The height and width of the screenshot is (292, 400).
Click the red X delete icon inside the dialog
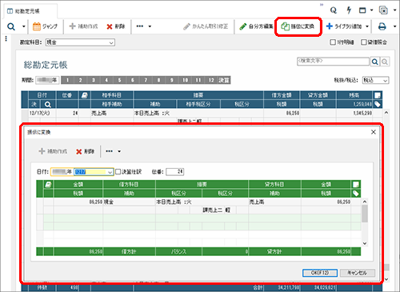pos(78,152)
